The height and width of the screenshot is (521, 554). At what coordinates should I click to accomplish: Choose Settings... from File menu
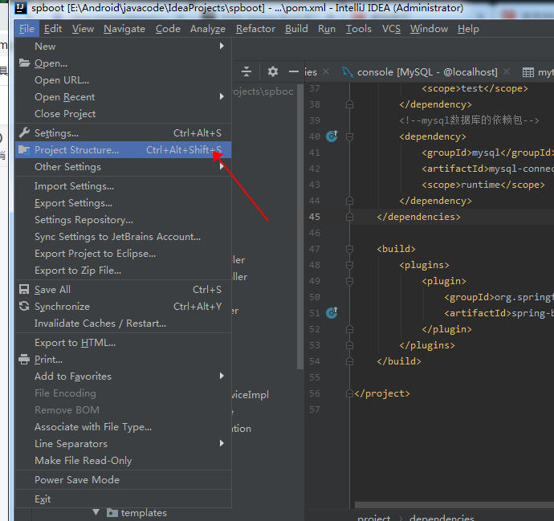[x=124, y=132]
